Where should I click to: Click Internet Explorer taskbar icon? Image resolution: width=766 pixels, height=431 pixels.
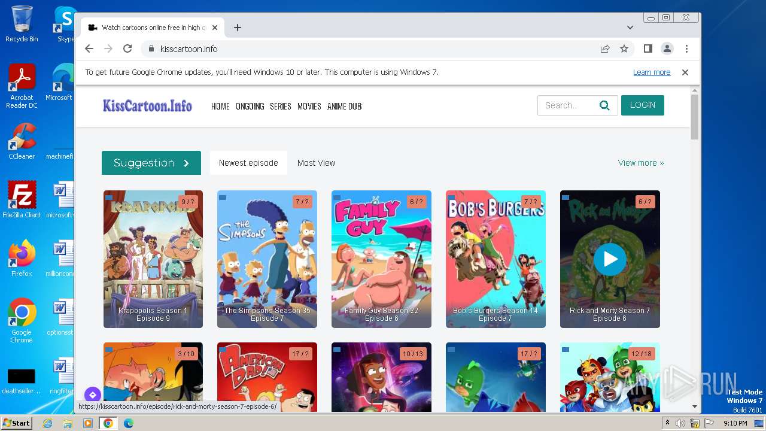point(47,423)
